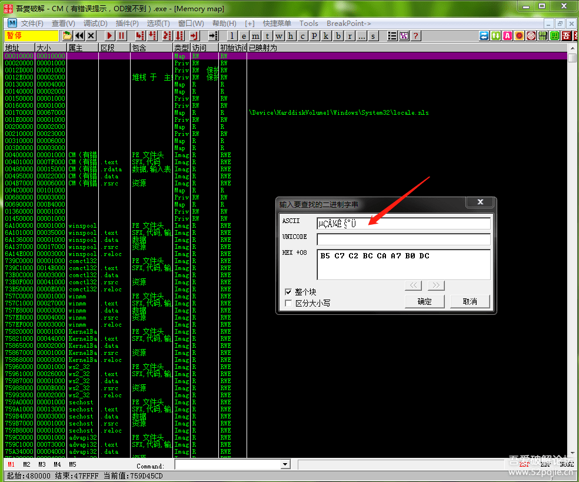Show patches with the 'P' button
This screenshot has width=579, height=482.
coord(314,36)
